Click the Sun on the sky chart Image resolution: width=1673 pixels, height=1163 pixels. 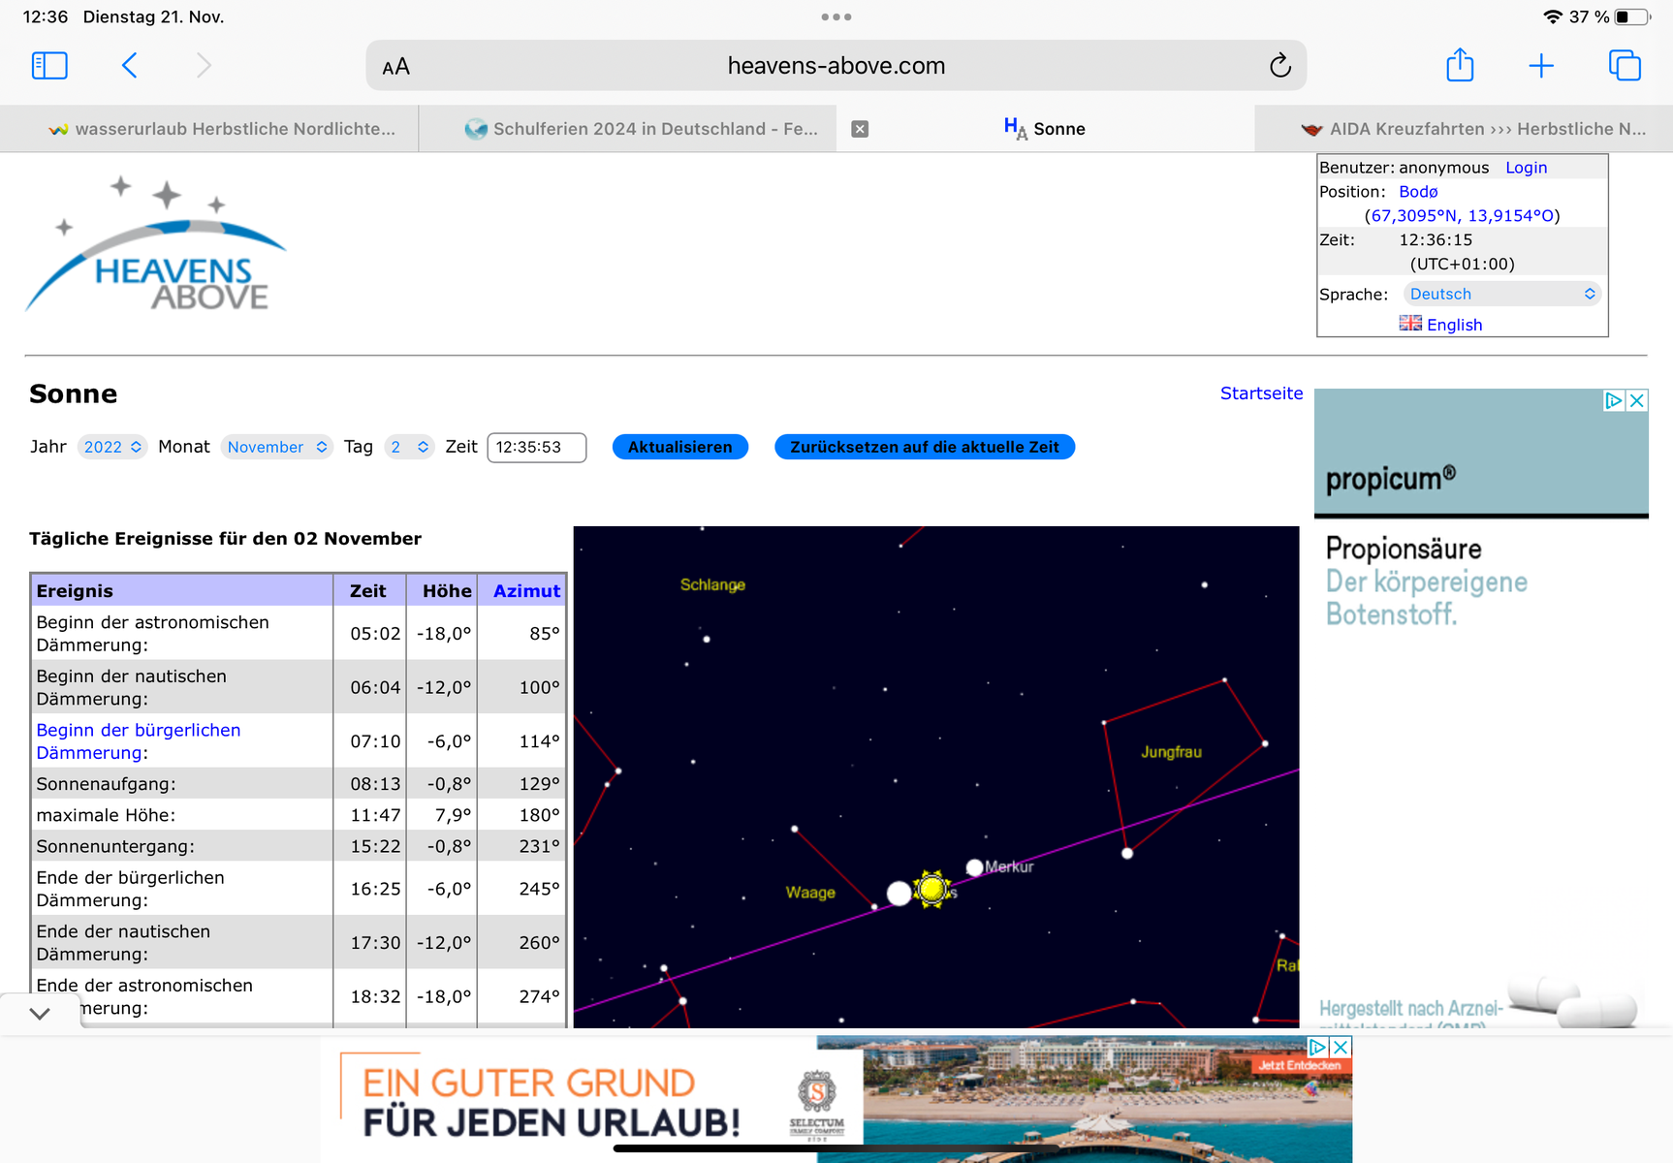931,888
